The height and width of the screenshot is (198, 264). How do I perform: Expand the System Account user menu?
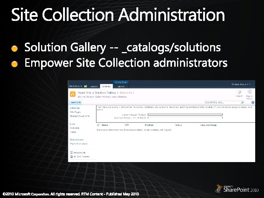tap(241, 84)
